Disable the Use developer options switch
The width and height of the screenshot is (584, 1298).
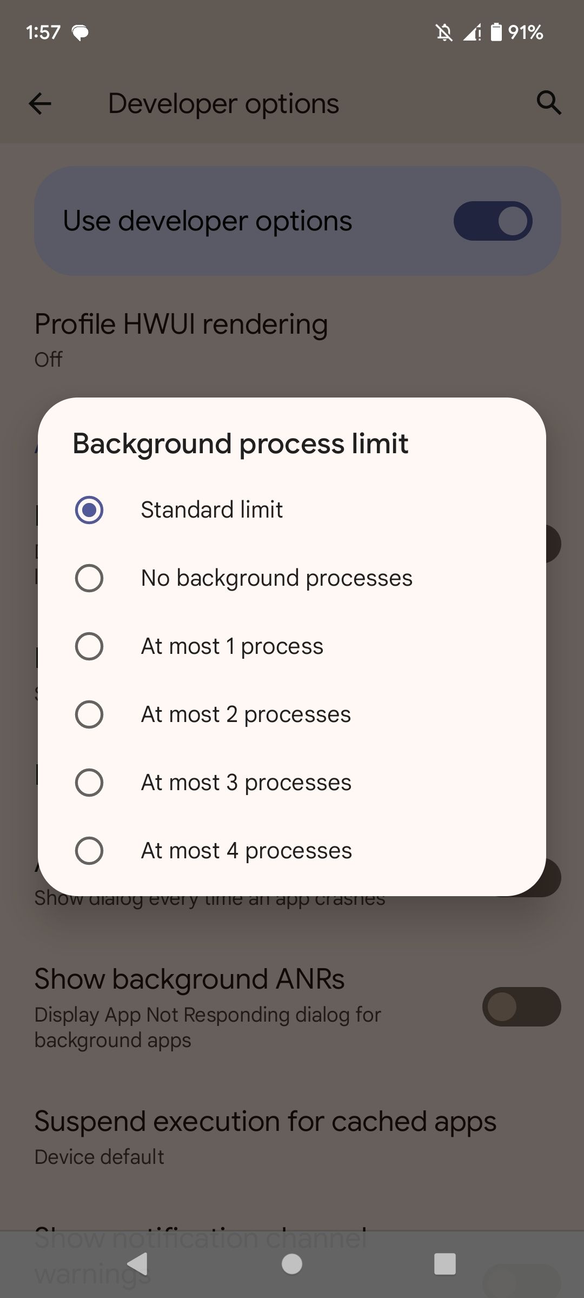click(493, 221)
